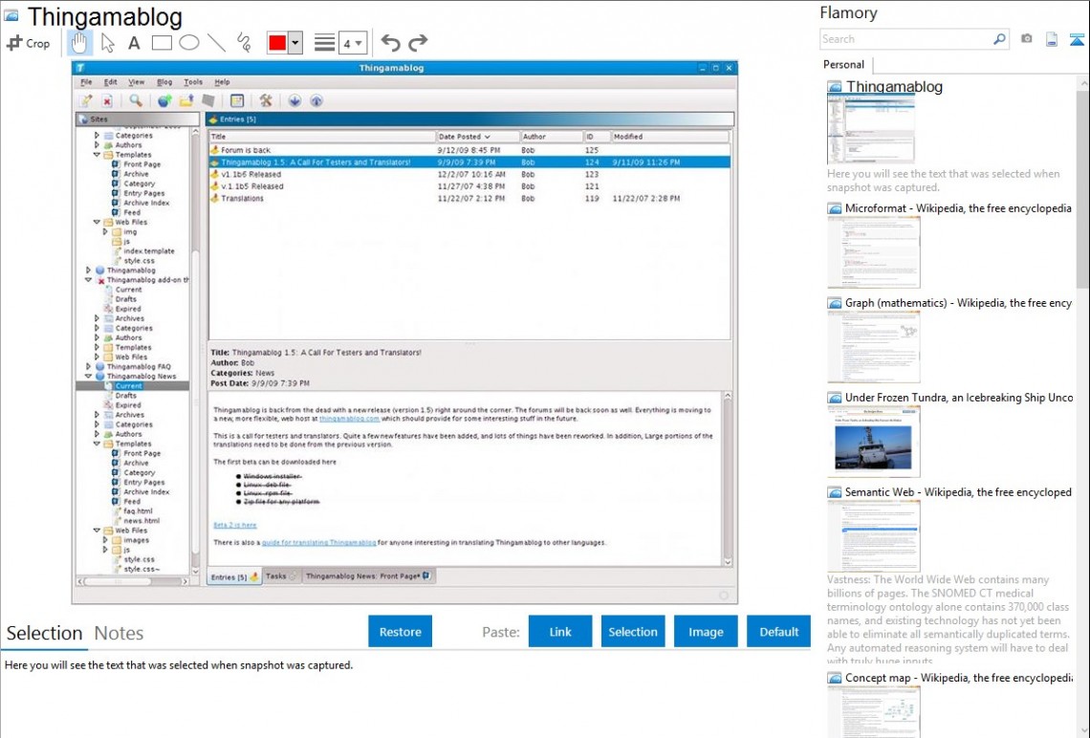
Task: Click the blue collapse panel icon
Action: 1077,39
